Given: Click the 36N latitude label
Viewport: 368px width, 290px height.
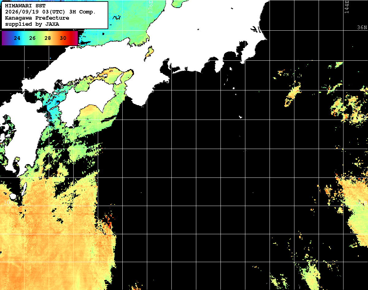Looking at the screenshot, I should 362,28.
